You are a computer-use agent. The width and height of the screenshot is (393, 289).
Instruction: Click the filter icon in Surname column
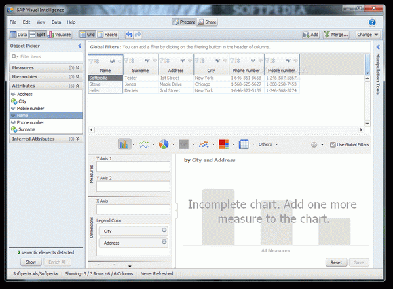126,61
